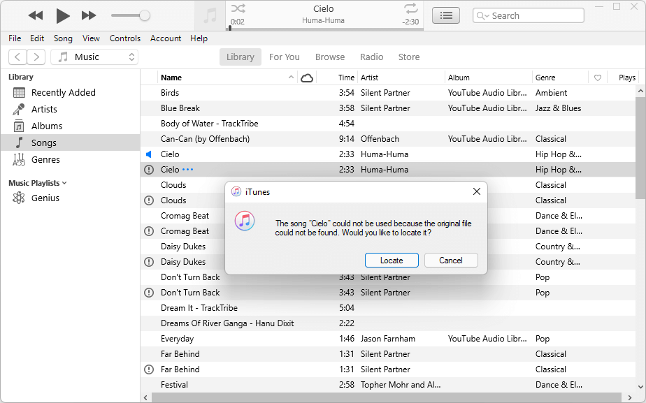Select Recently Added in sidebar
Screen dimensions: 646x403
70,93
